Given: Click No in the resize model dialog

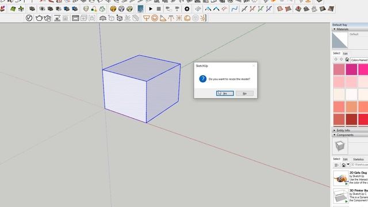Looking at the screenshot, I should [244, 93].
